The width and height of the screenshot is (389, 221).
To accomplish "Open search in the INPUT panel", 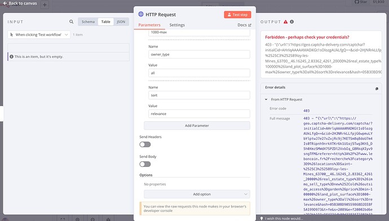I will 72,22.
